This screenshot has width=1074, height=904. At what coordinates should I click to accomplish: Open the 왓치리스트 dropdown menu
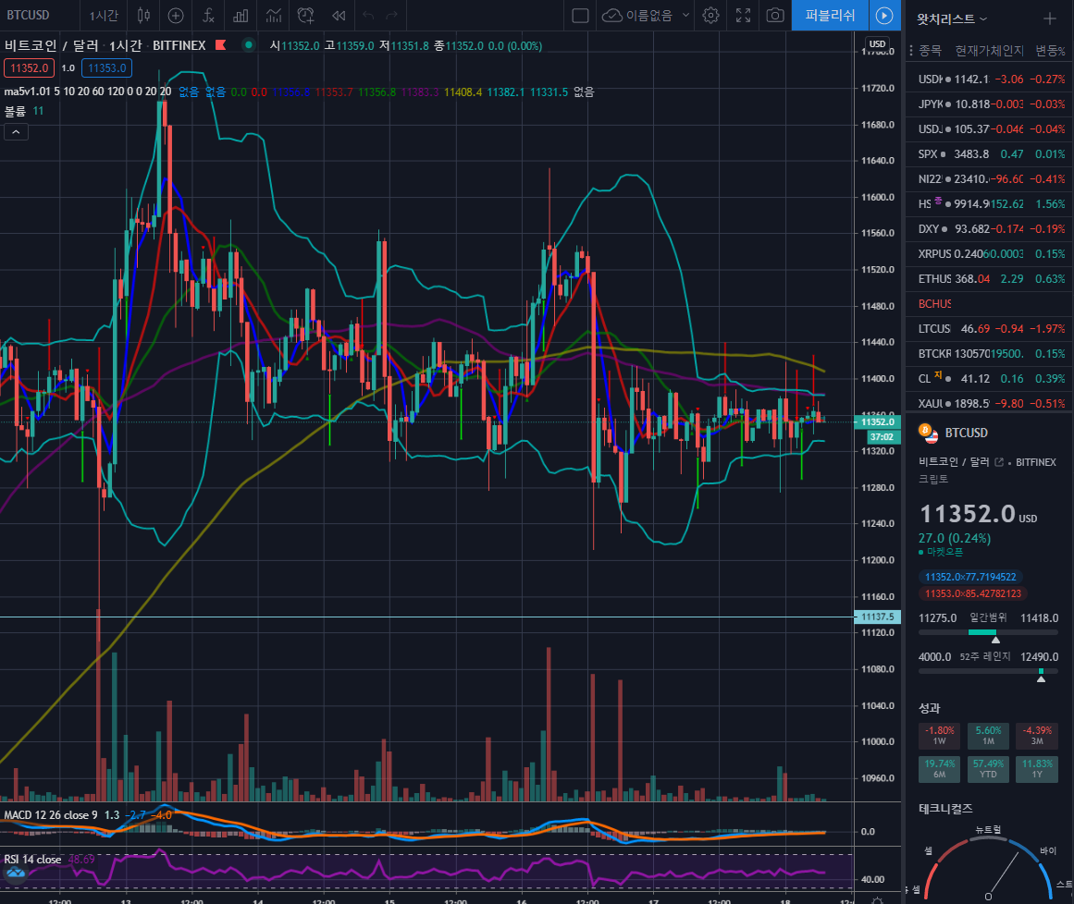(952, 18)
